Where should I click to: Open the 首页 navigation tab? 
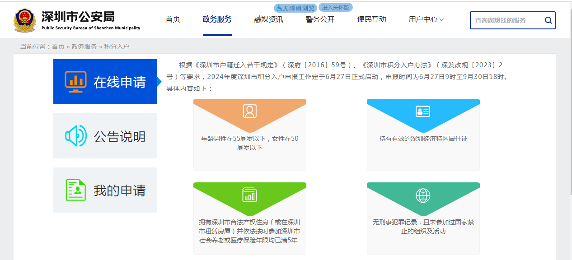click(173, 19)
